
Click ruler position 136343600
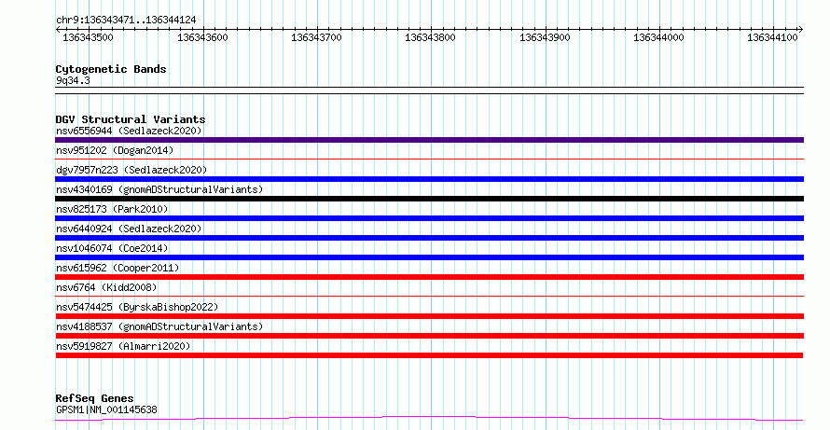pyautogui.click(x=202, y=37)
